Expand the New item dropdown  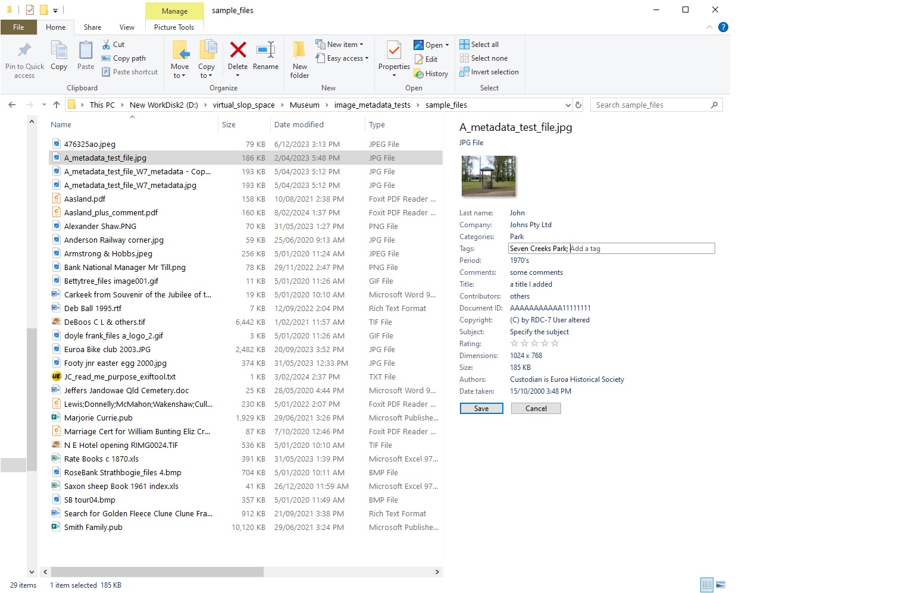(360, 43)
